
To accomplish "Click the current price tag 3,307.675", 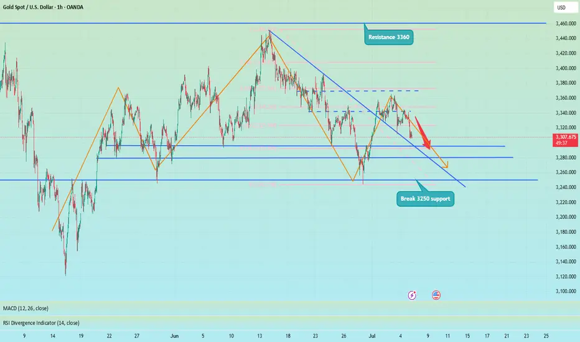I will click(566, 140).
